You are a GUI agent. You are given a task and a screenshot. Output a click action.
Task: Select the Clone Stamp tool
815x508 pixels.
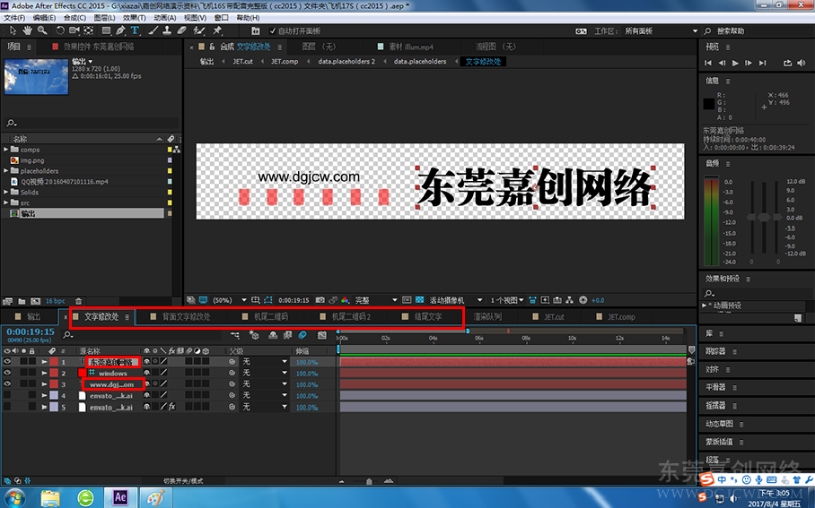(167, 30)
